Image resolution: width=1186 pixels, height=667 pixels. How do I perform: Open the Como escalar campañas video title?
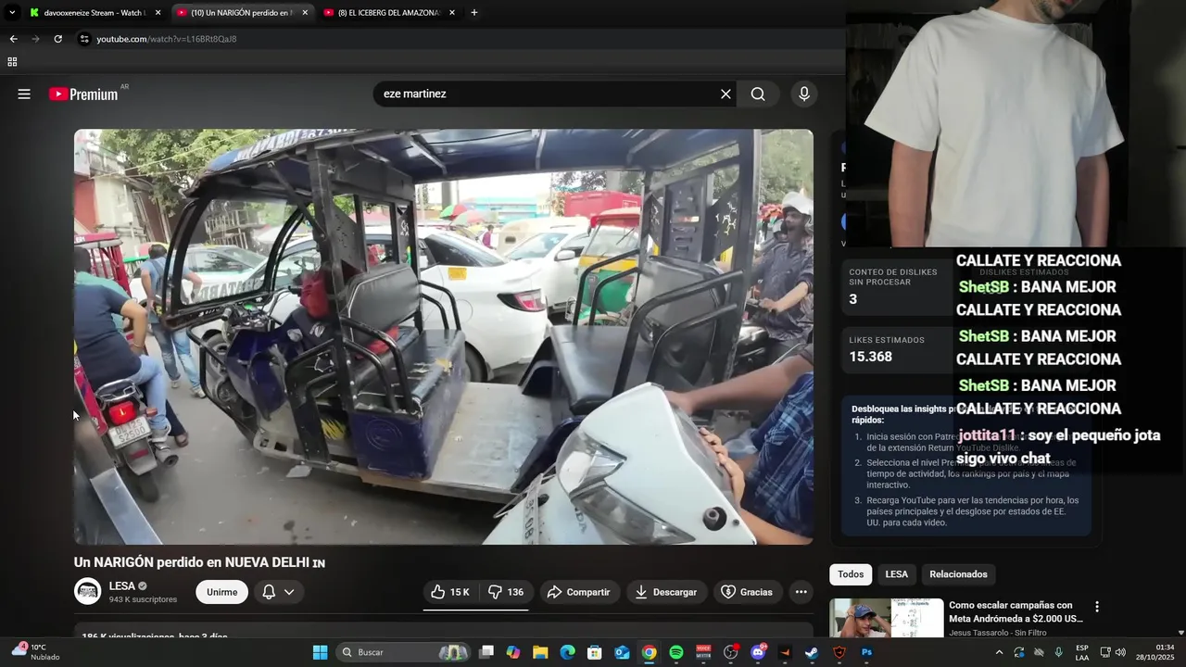click(1016, 611)
